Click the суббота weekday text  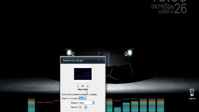tap(166, 12)
